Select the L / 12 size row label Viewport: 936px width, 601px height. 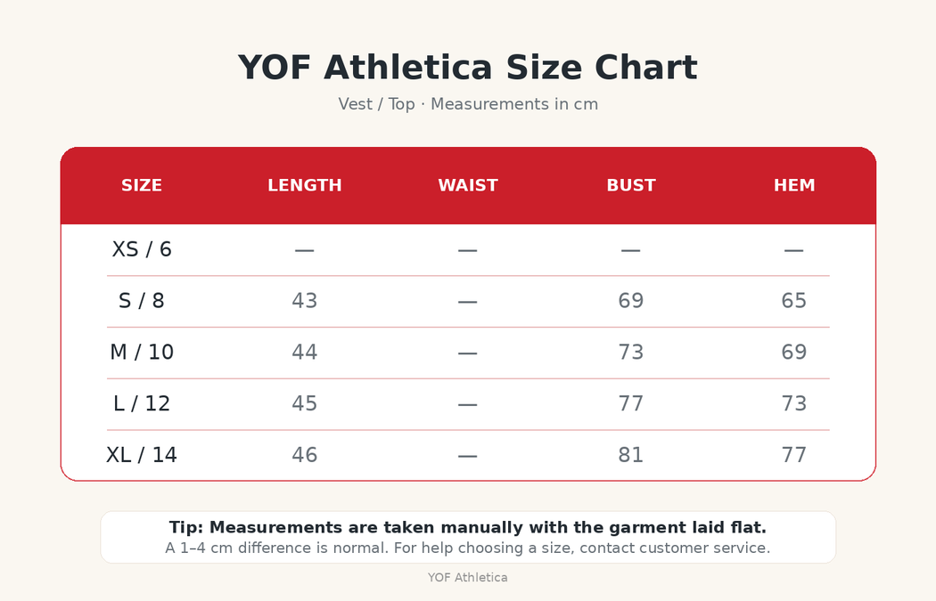[x=142, y=403]
